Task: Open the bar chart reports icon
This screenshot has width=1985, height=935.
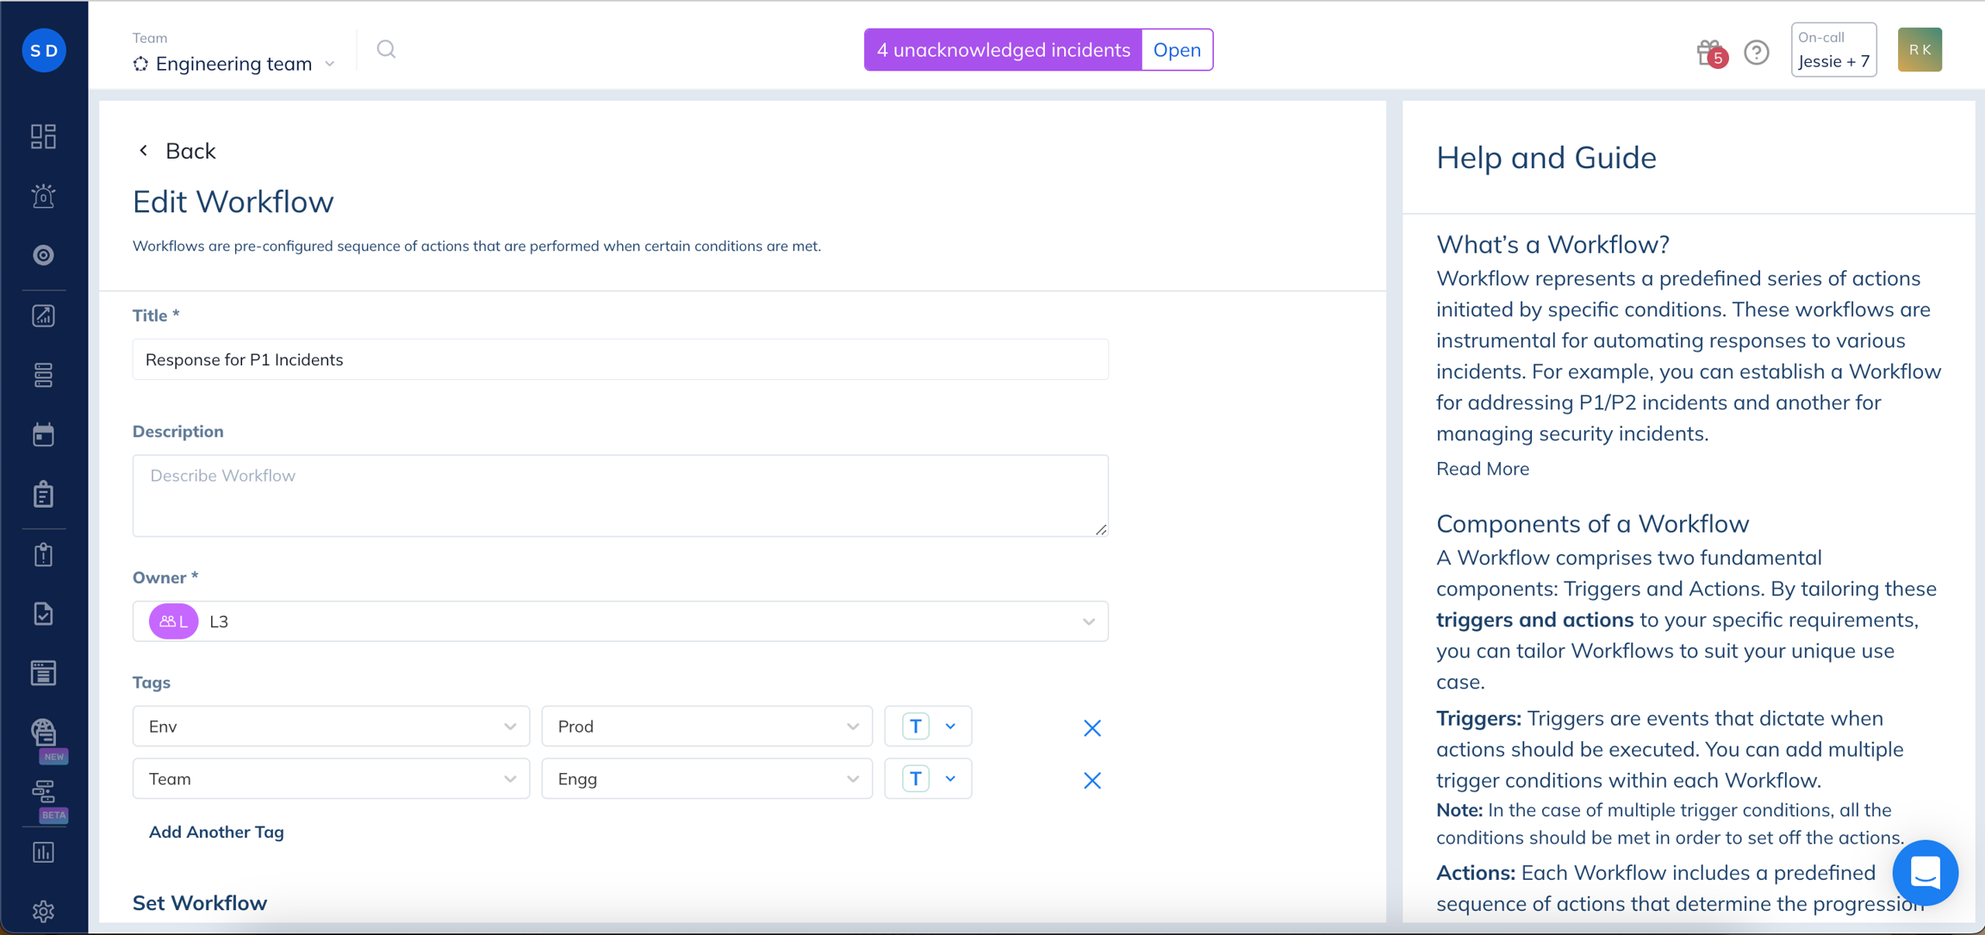Action: click(43, 852)
